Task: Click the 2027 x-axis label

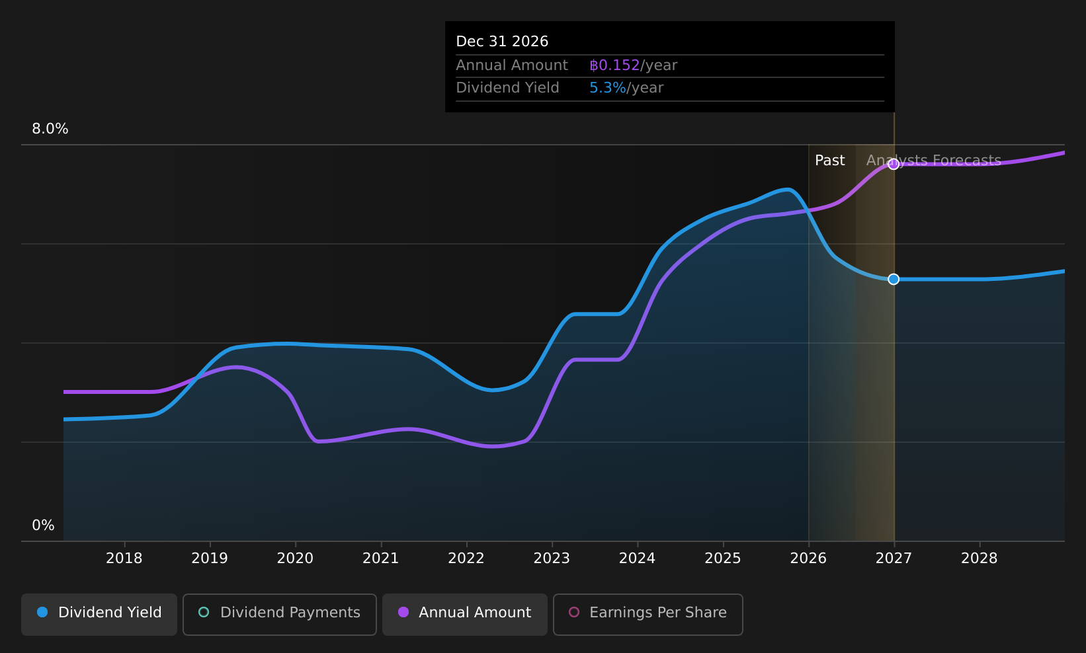Action: click(894, 558)
